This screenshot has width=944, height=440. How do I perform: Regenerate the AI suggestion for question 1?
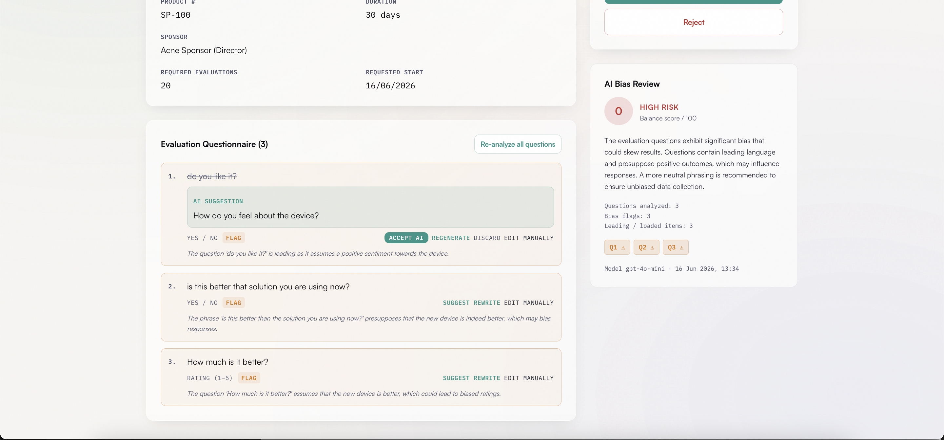pyautogui.click(x=450, y=238)
